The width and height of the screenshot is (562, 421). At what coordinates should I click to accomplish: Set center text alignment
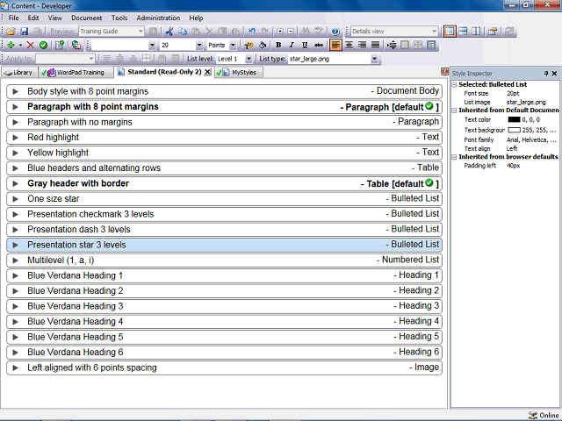349,45
